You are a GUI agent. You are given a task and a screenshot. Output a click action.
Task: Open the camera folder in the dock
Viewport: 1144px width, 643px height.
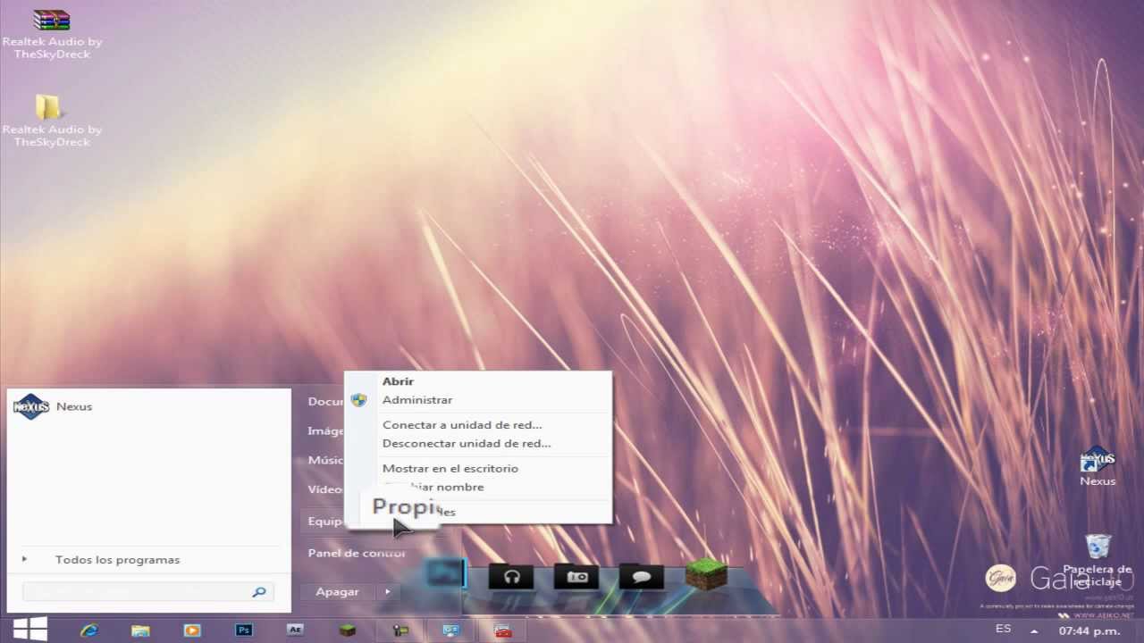point(576,576)
